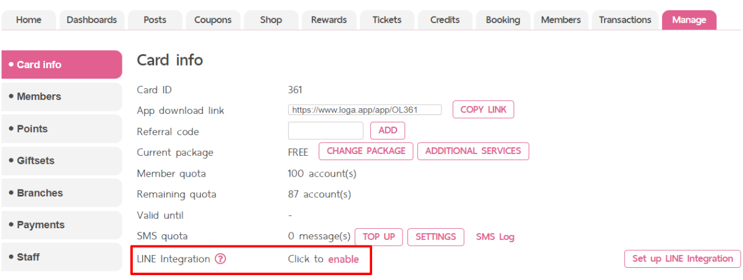
Task: Open ADDITIONAL SERVICES
Action: pyautogui.click(x=473, y=151)
